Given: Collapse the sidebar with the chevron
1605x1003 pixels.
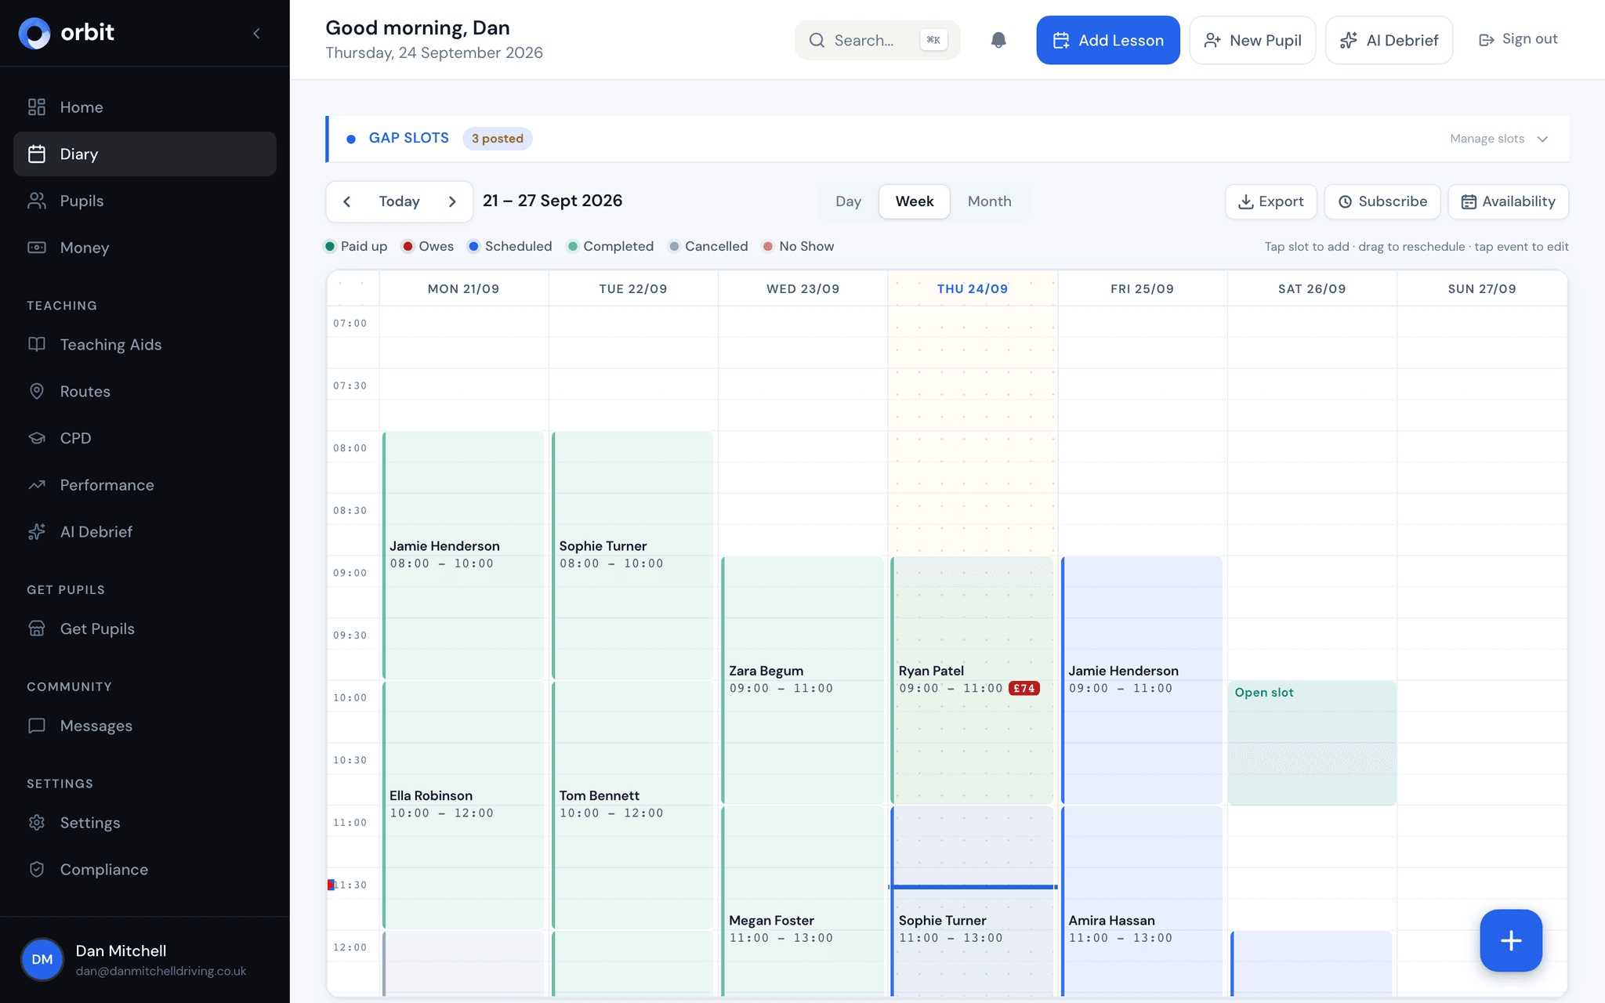Looking at the screenshot, I should [256, 33].
